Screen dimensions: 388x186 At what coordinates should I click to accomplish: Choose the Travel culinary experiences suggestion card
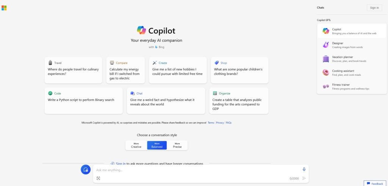point(73,70)
